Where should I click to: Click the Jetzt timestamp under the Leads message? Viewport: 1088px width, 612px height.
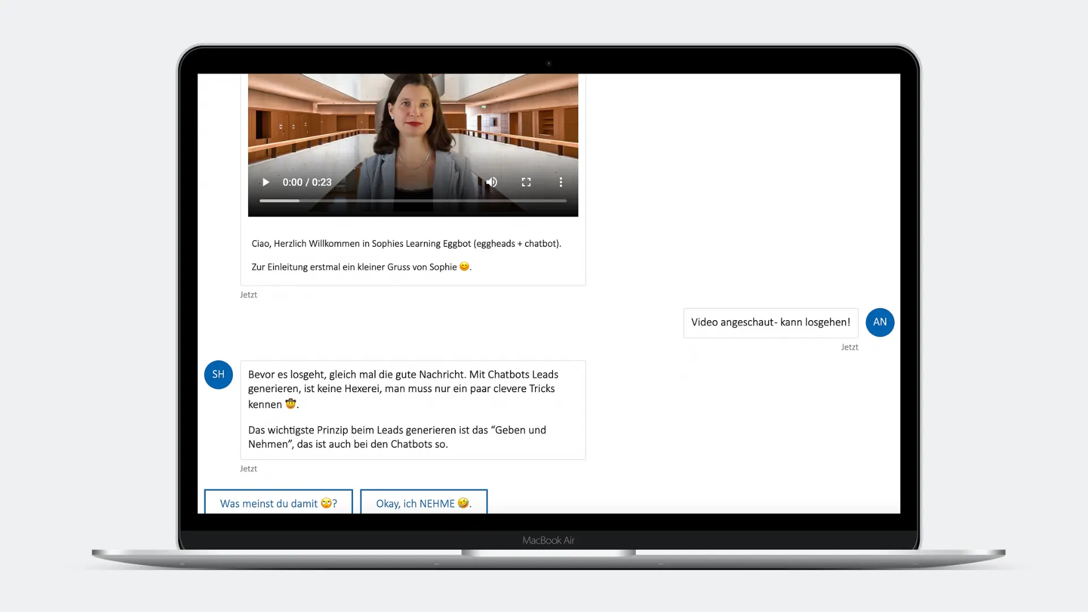click(248, 469)
